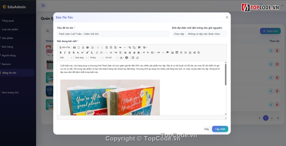Open the Cỡ chữ size dropdown

111,58
